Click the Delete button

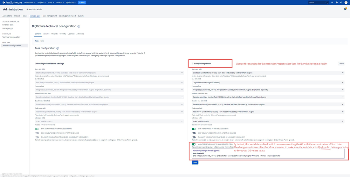coord(341,64)
